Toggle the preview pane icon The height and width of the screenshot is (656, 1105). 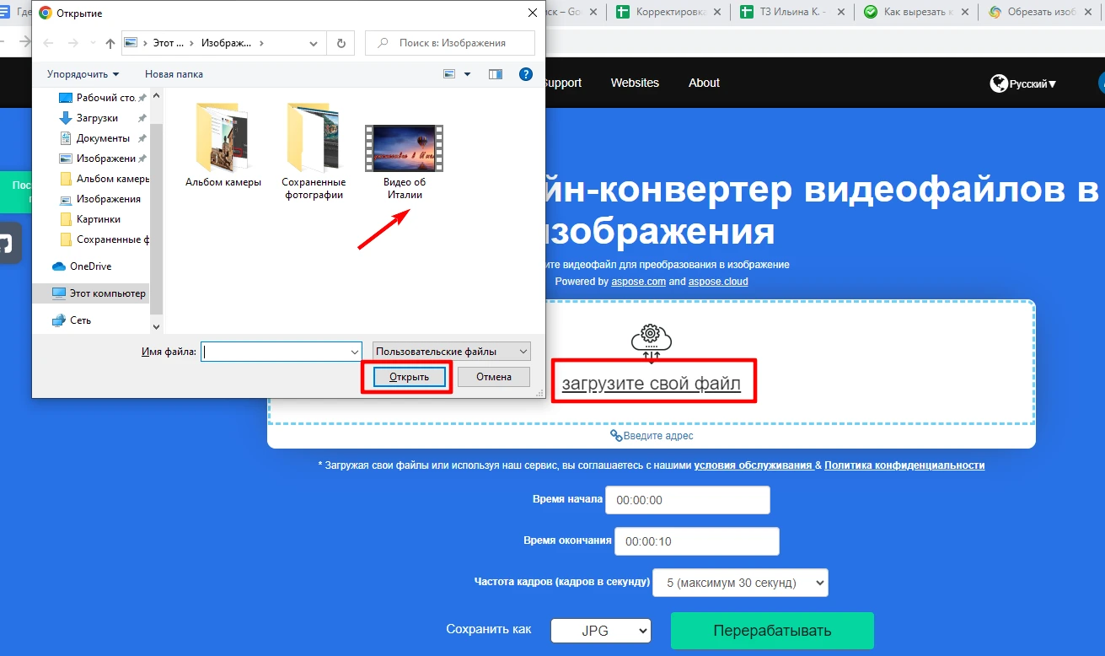point(496,74)
